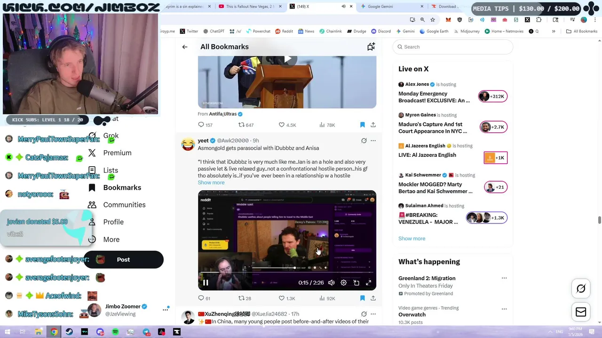
Task: Expand yeet's post with Show more
Action: [x=211, y=182]
